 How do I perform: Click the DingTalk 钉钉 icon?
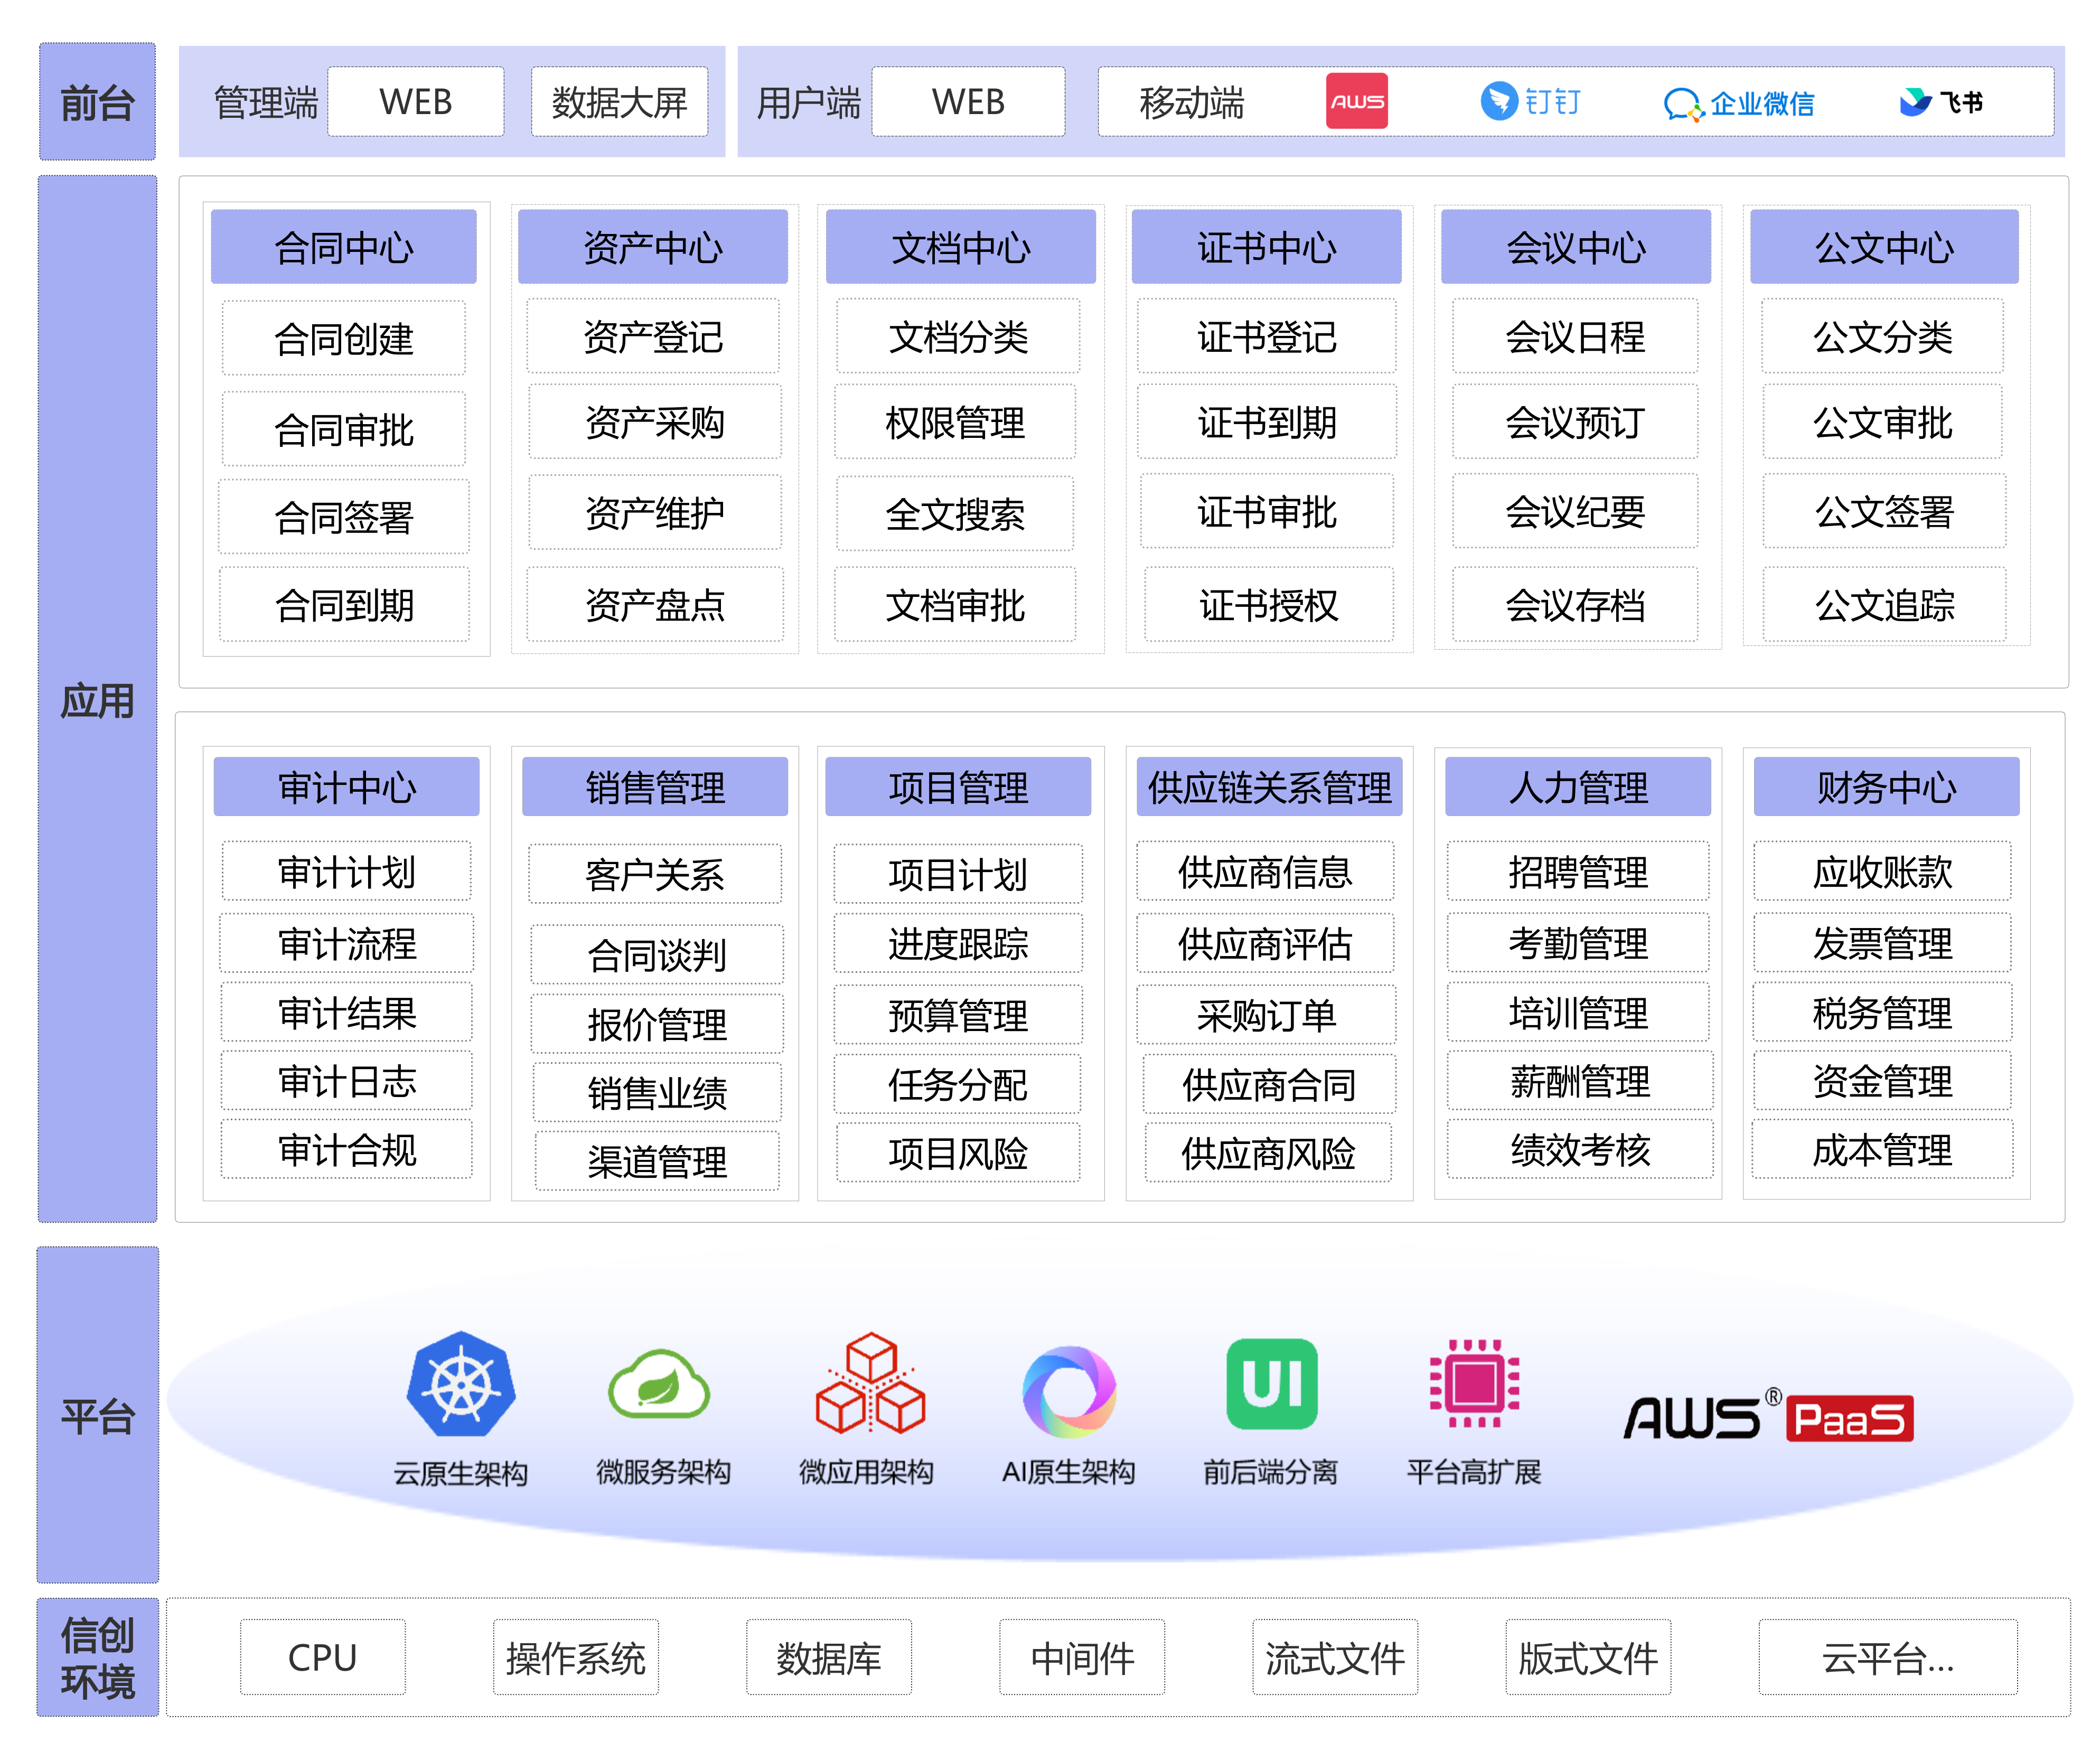click(x=1530, y=101)
